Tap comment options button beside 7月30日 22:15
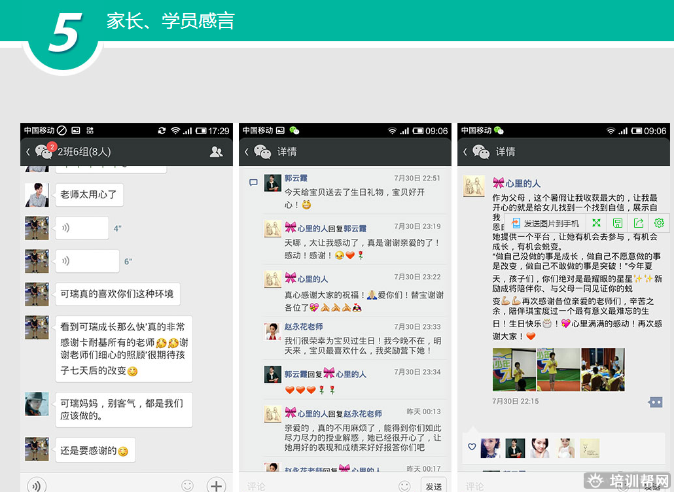This screenshot has width=674, height=492. point(655,402)
